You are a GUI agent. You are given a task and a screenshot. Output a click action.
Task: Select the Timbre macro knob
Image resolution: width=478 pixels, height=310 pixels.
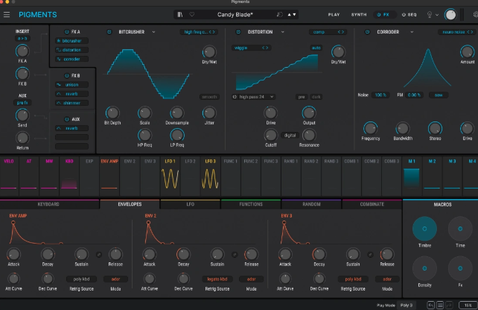pyautogui.click(x=423, y=228)
